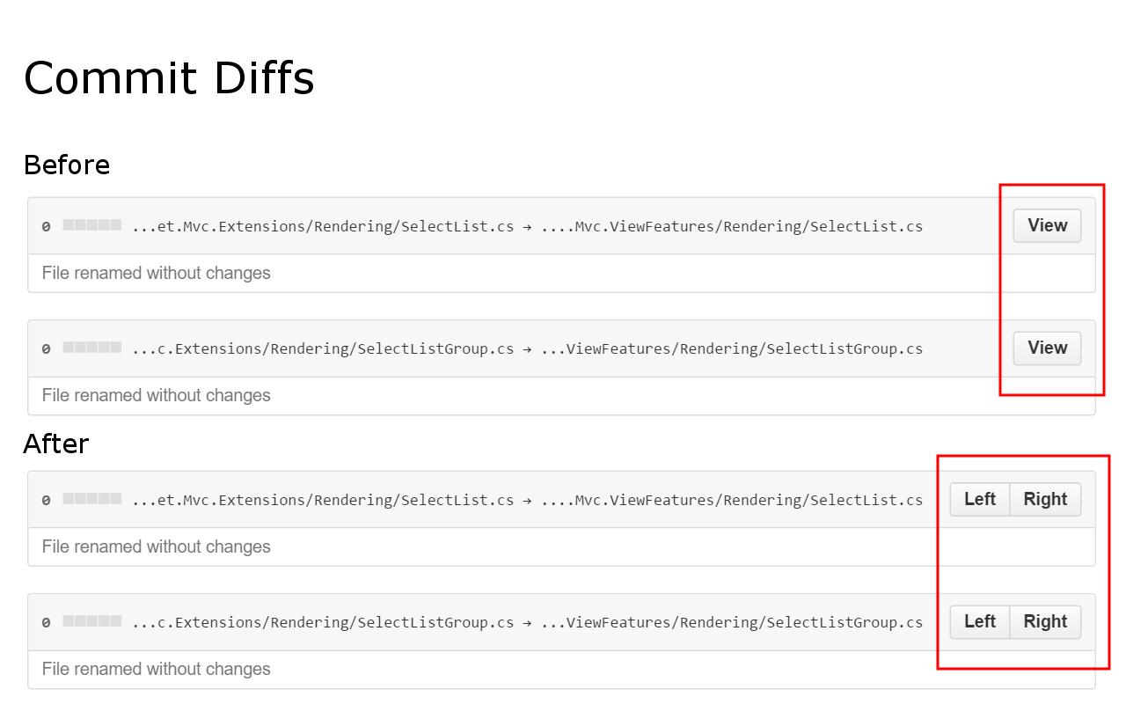
Task: Click diffstat bar of SelectList.cs under After
Action: [x=92, y=499]
